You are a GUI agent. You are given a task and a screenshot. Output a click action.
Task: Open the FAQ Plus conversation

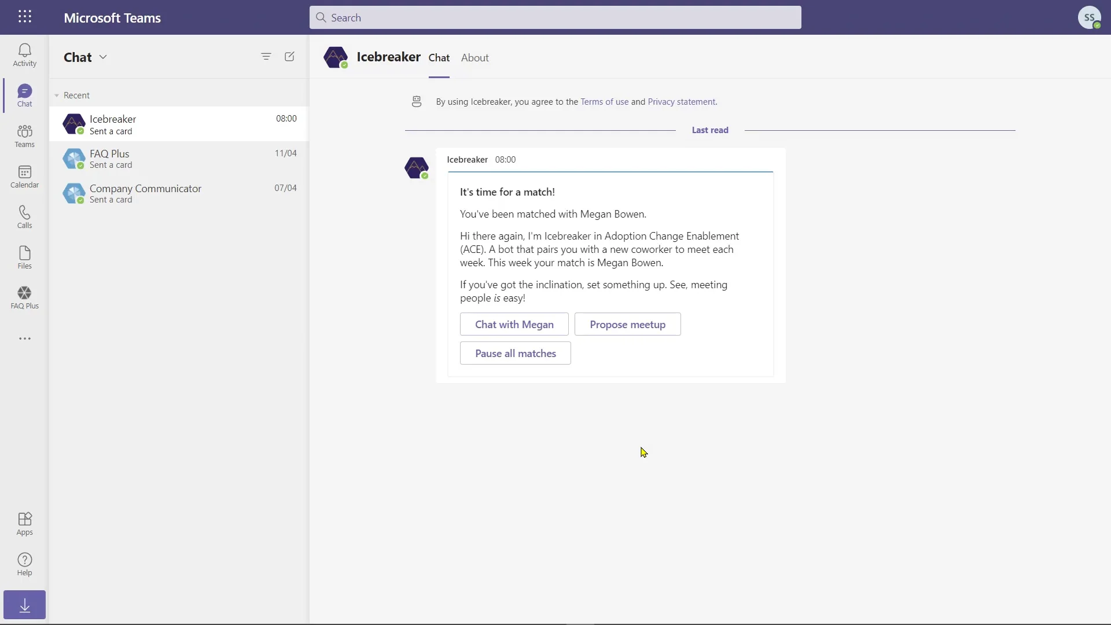(179, 159)
